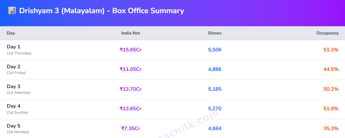
Task: Click the Day 4 row label
Action: tap(14, 106)
